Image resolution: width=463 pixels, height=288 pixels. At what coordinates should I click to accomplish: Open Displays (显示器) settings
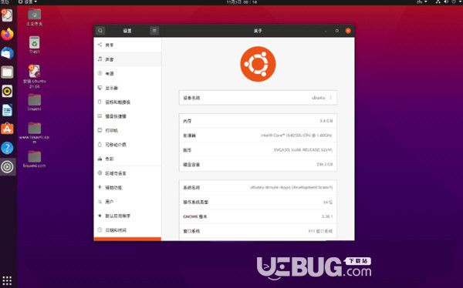(127, 88)
